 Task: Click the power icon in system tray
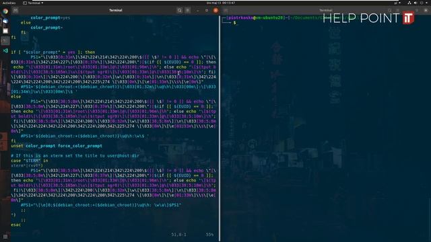(x=422, y=3)
